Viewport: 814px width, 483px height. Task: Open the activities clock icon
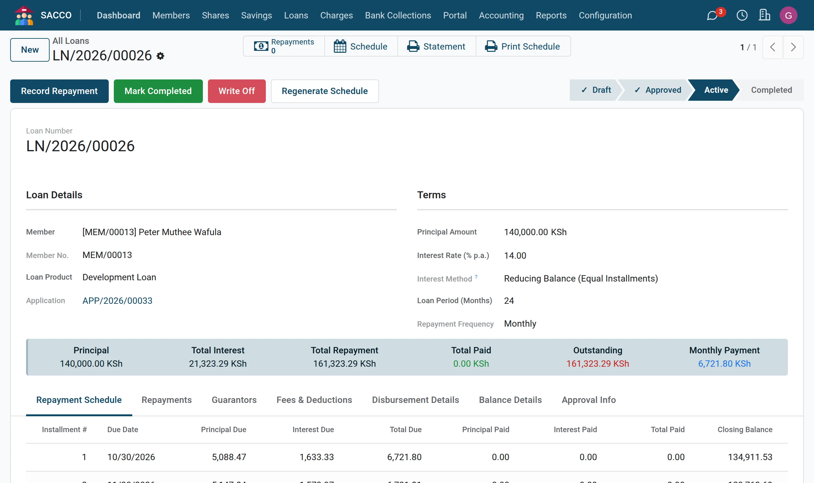coord(742,15)
